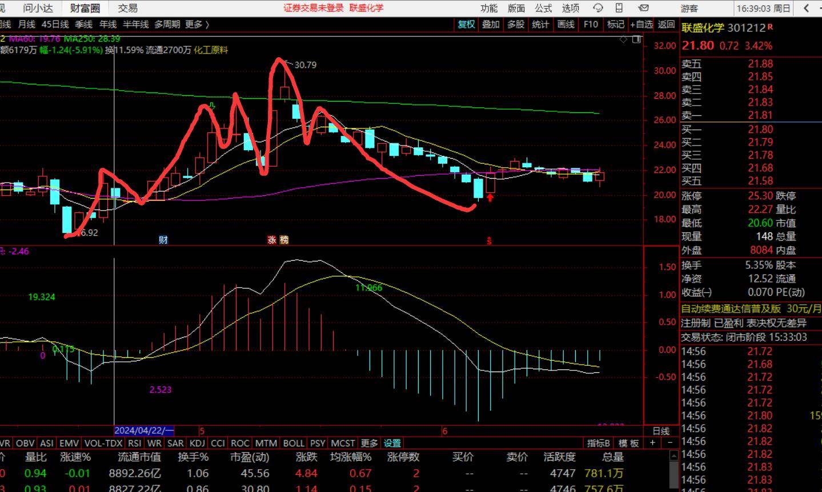Click the 返回 return button
This screenshot has height=492, width=822.
click(x=666, y=24)
